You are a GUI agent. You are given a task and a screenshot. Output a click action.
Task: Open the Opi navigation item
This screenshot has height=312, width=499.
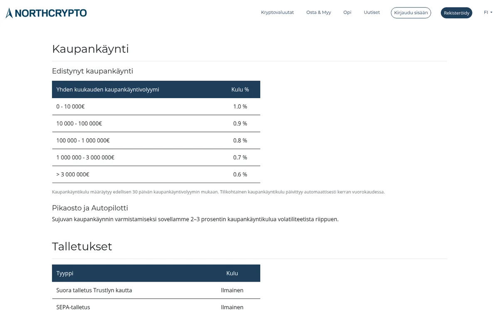[347, 12]
